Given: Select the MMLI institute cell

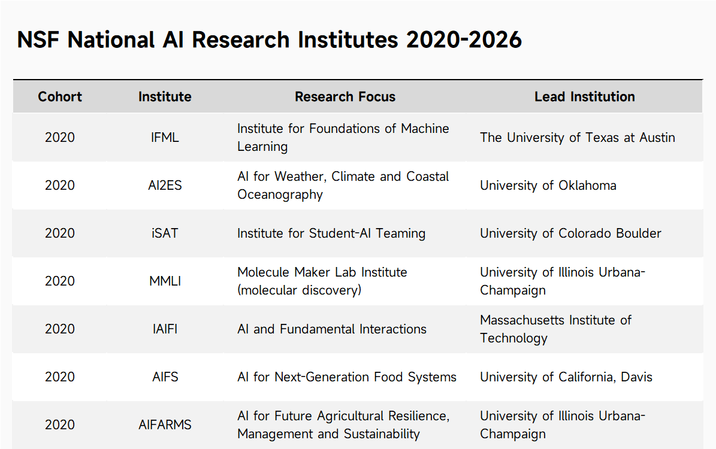Looking at the screenshot, I should pyautogui.click(x=165, y=281).
